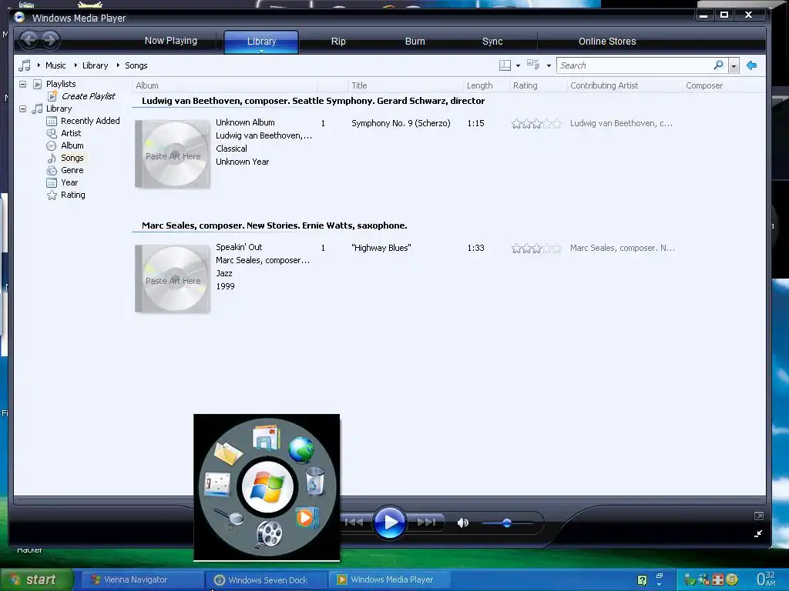789x591 pixels.
Task: Open the view options dropdown arrow
Action: [x=549, y=66]
